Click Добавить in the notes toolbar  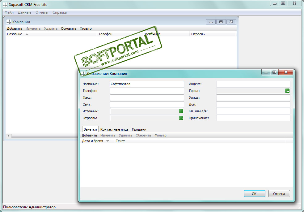[89, 135]
